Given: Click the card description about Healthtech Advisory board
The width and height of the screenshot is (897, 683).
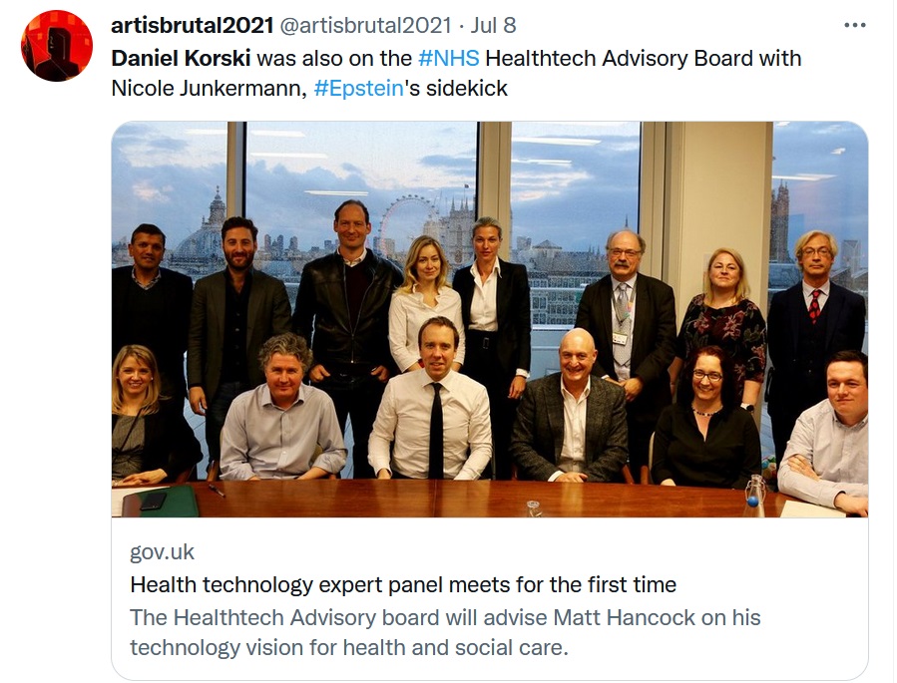Looking at the screenshot, I should click(x=445, y=633).
